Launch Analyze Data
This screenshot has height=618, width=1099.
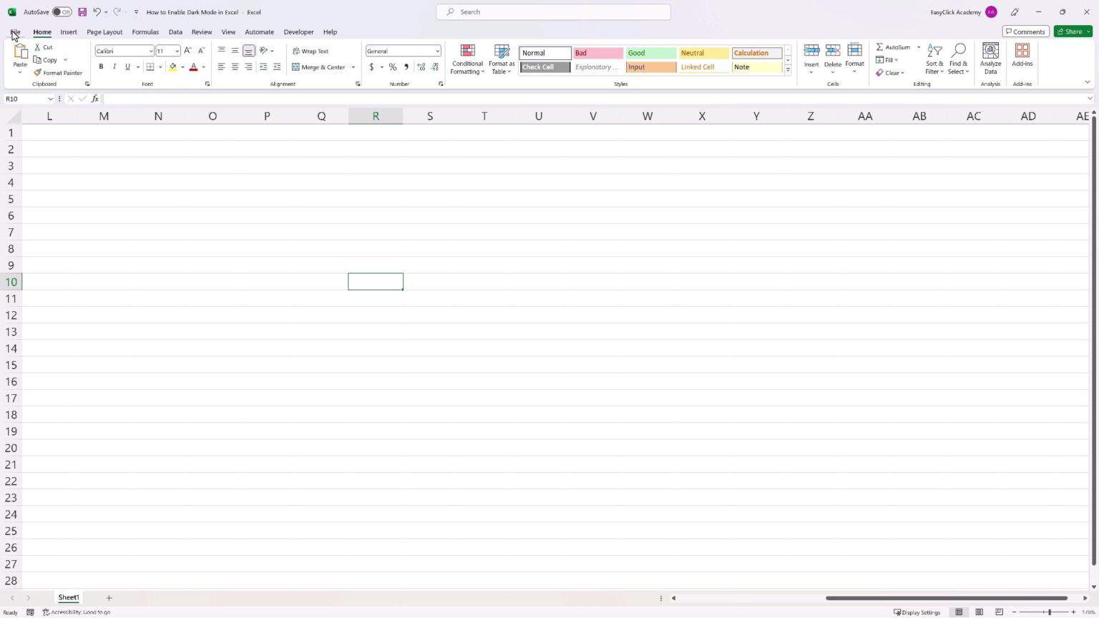click(990, 60)
